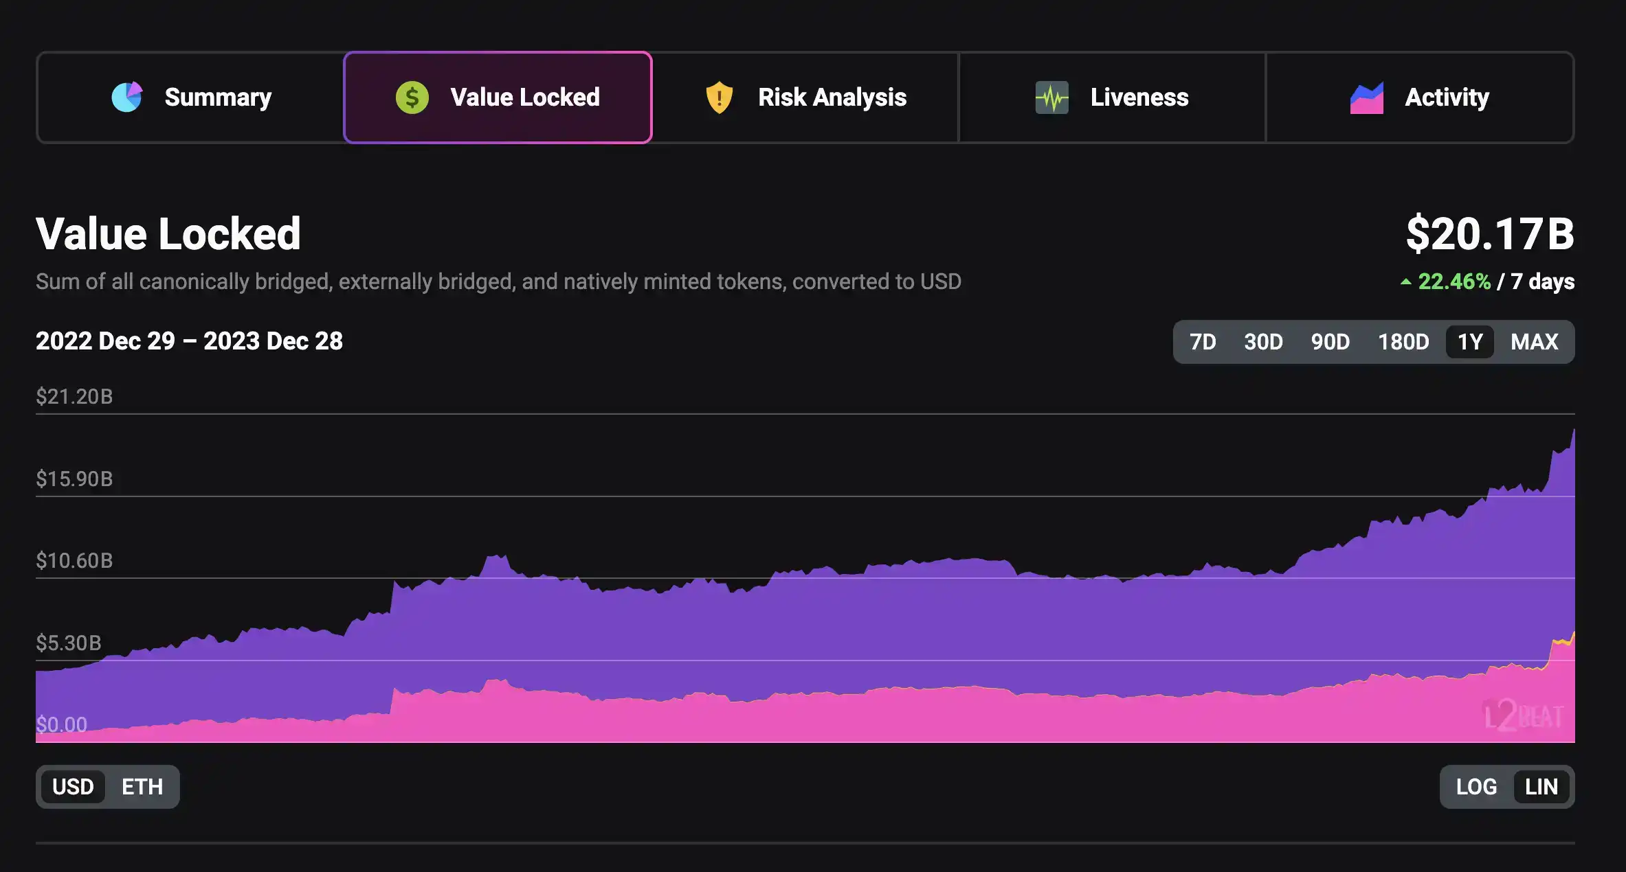Set time range to 7D
Viewport: 1626px width, 872px height.
(x=1203, y=342)
